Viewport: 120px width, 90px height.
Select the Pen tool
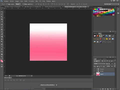coord(2,44)
